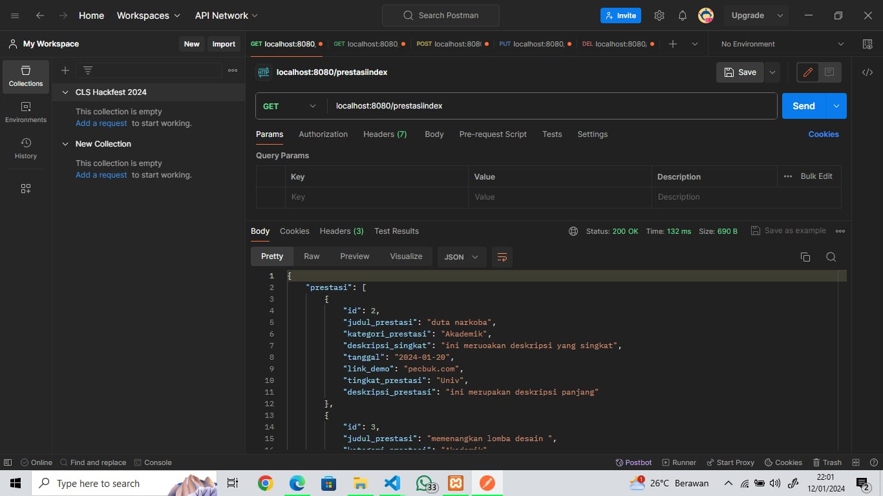Select the Raw response view tab
This screenshot has height=496, width=883.
[x=312, y=256]
